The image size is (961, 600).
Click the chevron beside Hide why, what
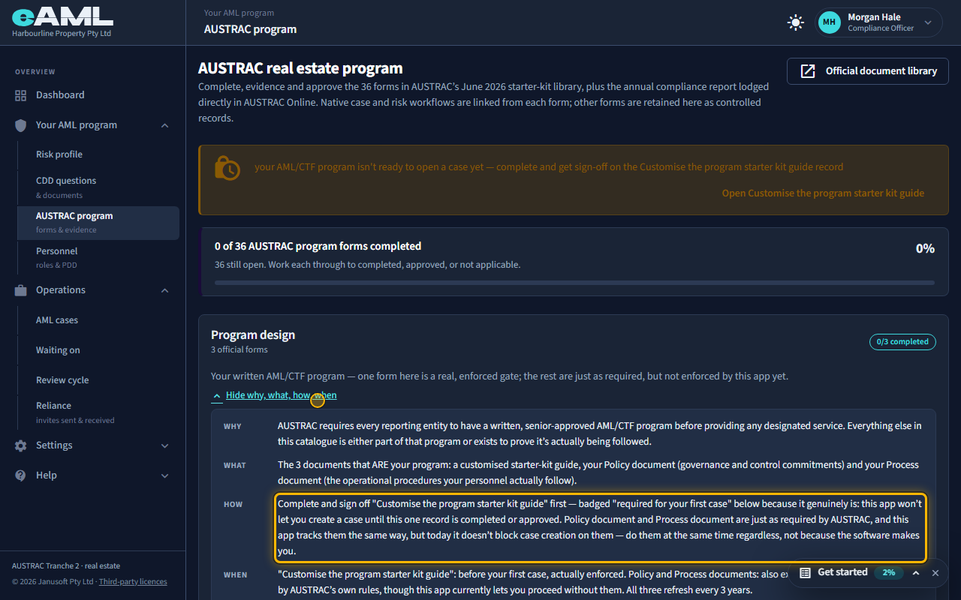217,395
